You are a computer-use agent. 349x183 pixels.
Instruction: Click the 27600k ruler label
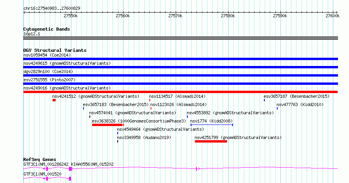(x=333, y=16)
